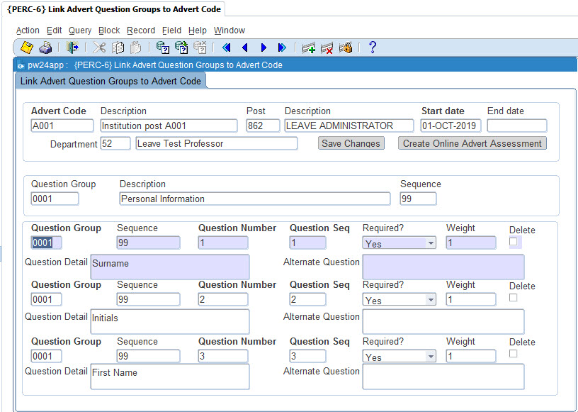This screenshot has height=412, width=578.
Task: Click the Exit door icon
Action: point(72,48)
